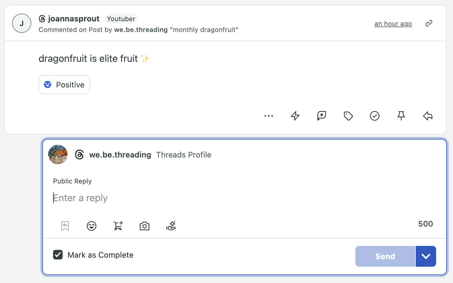Add a product with the cart icon

118,226
